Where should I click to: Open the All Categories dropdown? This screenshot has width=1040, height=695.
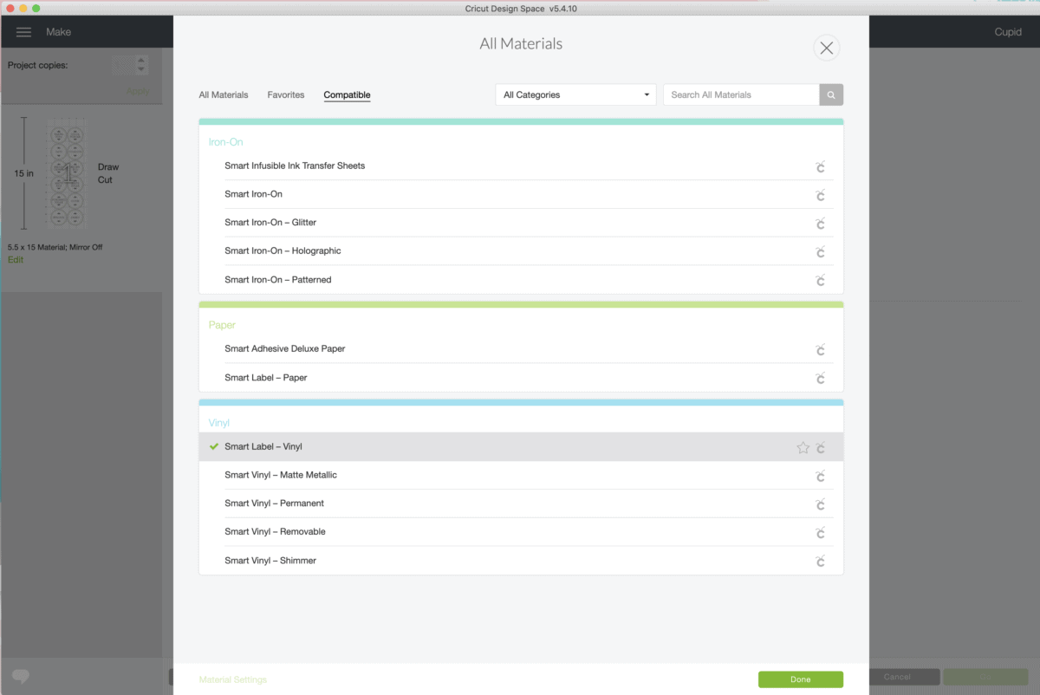tap(575, 95)
